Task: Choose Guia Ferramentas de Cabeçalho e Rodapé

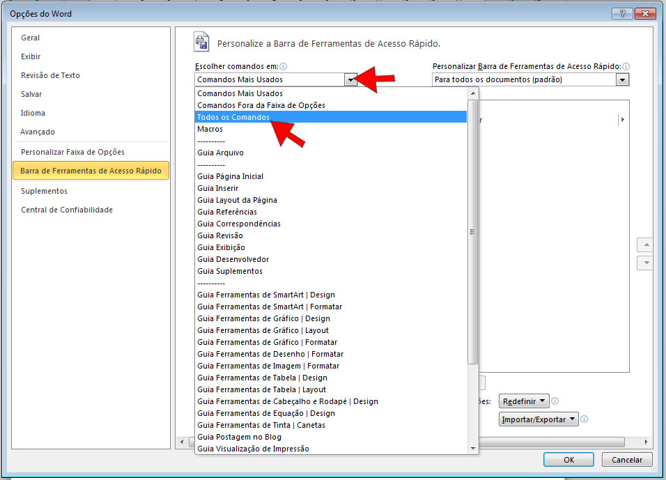Action: (331, 401)
